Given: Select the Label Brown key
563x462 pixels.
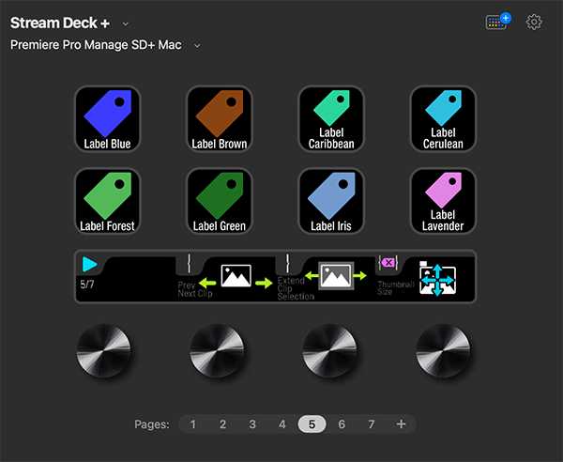Looking at the screenshot, I should point(220,119).
